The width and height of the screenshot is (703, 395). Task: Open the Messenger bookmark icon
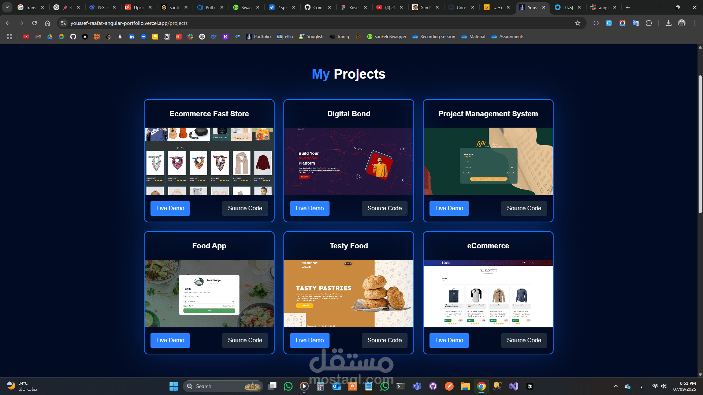144,37
